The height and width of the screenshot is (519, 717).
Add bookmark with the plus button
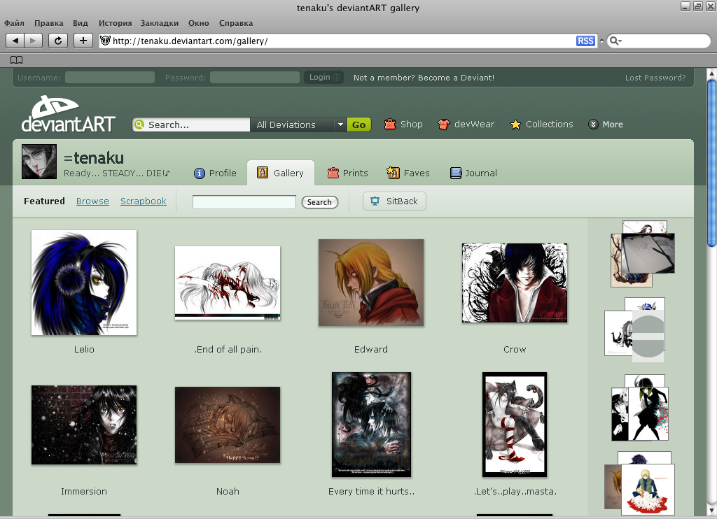(x=83, y=41)
